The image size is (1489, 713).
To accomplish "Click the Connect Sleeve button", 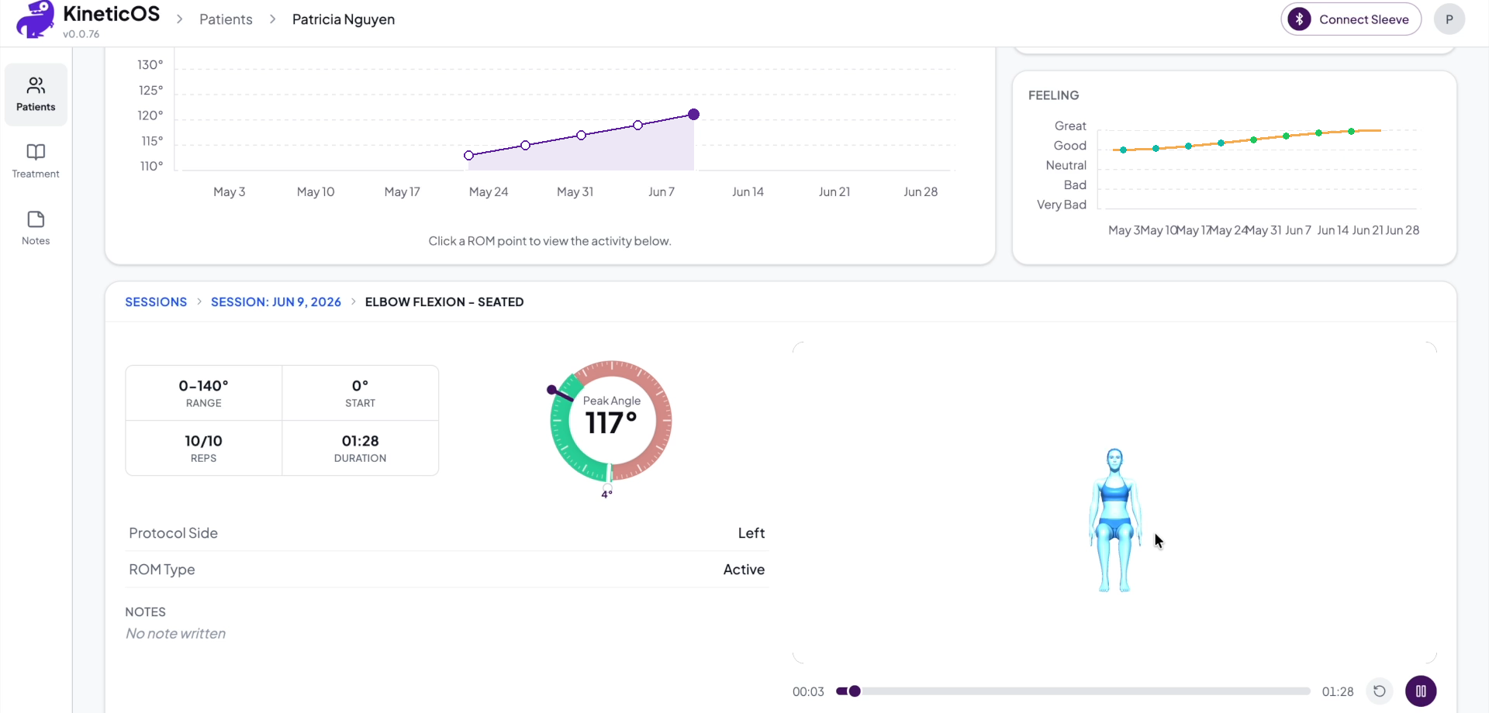I will tap(1351, 19).
